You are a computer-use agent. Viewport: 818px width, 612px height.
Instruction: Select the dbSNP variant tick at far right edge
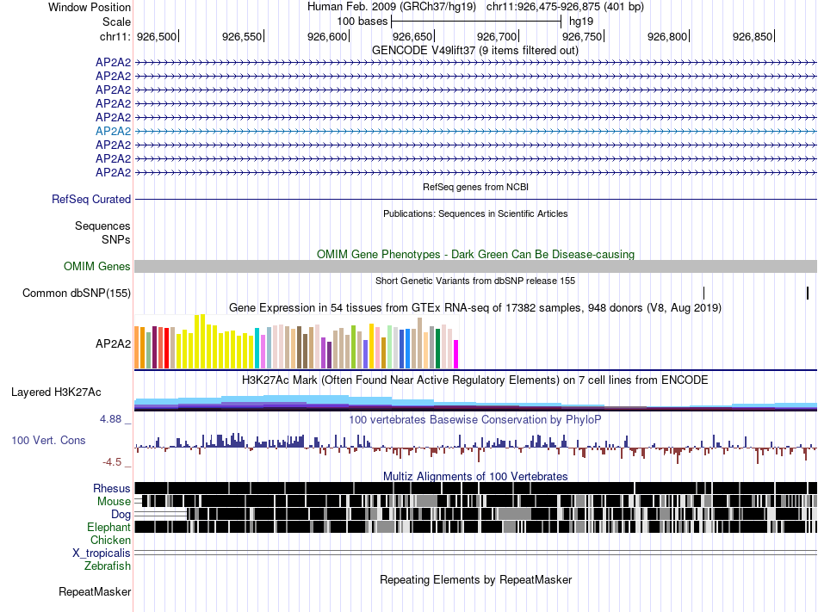point(808,293)
